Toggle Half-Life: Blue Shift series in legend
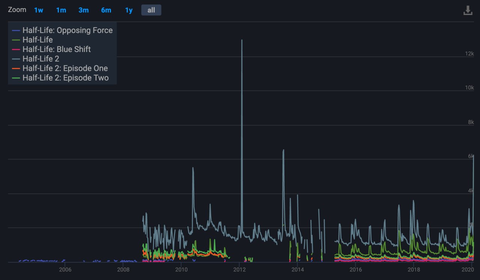 [51, 49]
